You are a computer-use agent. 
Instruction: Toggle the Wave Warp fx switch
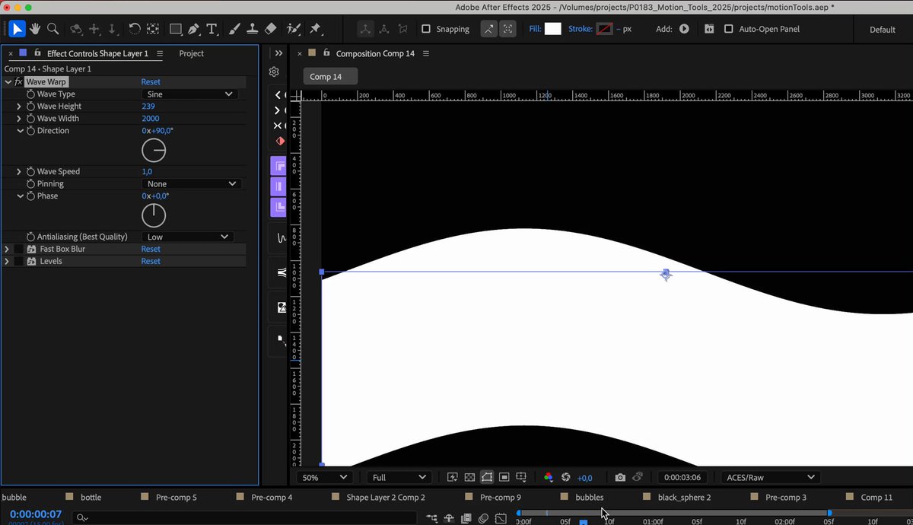[18, 81]
